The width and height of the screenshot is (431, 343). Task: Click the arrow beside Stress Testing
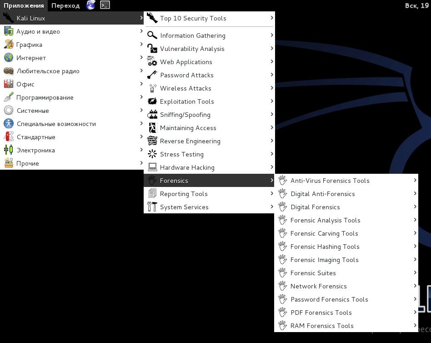271,154
